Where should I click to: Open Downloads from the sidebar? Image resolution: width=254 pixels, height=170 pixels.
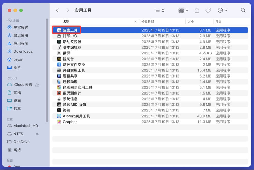click(x=22, y=51)
